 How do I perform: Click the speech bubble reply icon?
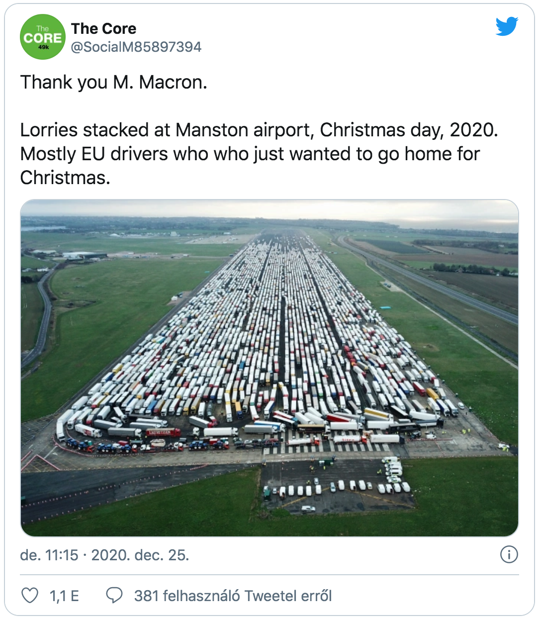114,595
